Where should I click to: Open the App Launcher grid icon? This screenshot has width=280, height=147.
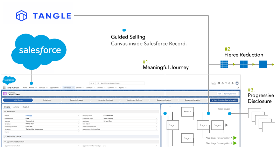[x=4, y=88]
